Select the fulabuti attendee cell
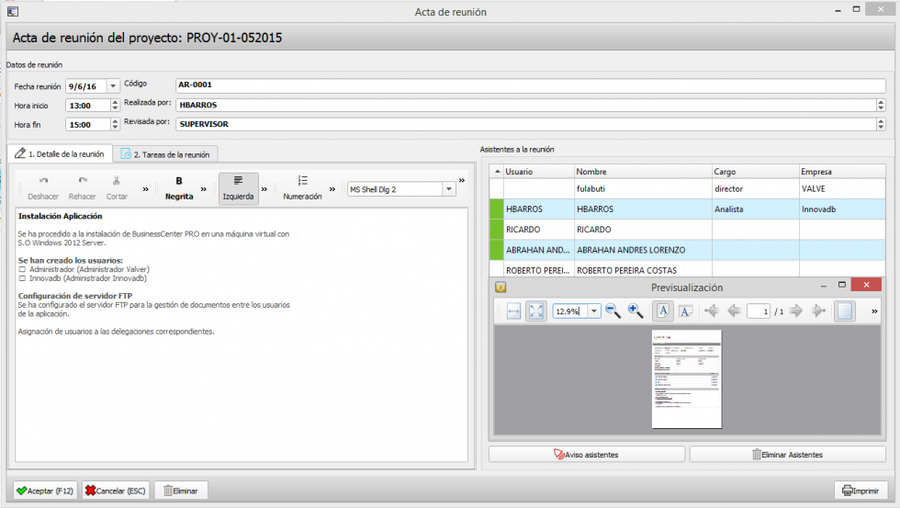This screenshot has width=900, height=508. 643,189
